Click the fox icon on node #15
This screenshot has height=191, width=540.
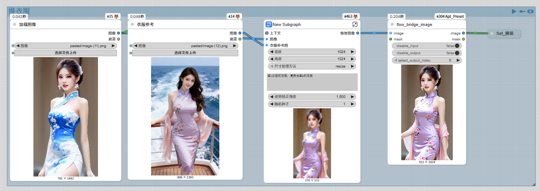tap(117, 17)
